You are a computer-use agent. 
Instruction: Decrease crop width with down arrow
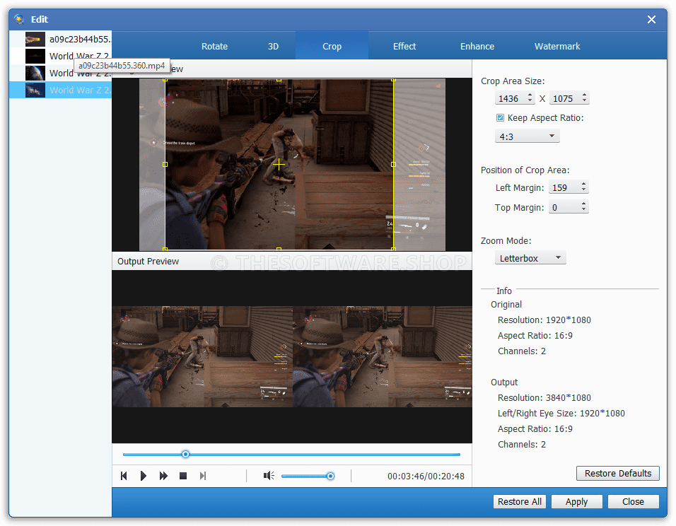point(530,101)
